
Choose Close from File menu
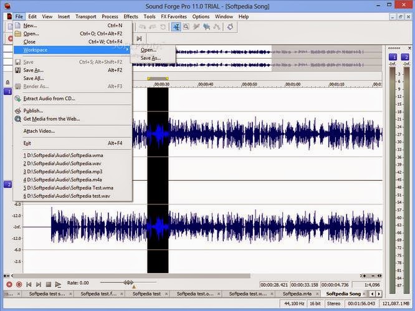point(72,42)
